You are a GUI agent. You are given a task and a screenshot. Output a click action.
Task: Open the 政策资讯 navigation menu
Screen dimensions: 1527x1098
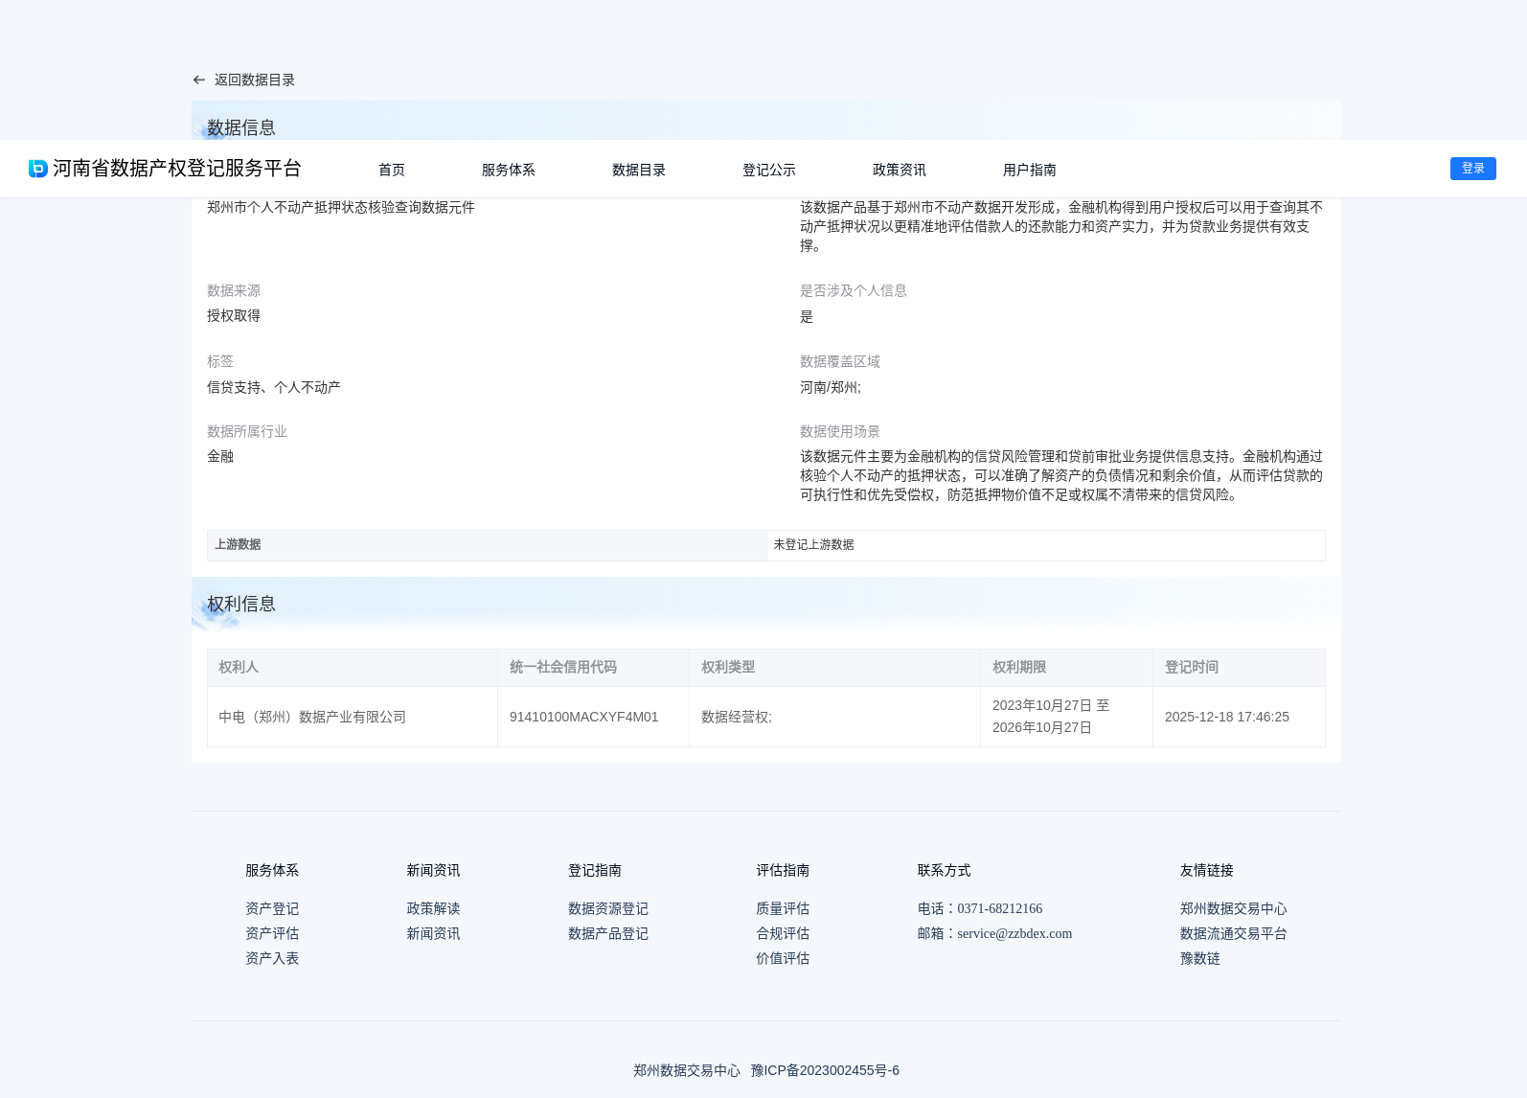(x=900, y=170)
